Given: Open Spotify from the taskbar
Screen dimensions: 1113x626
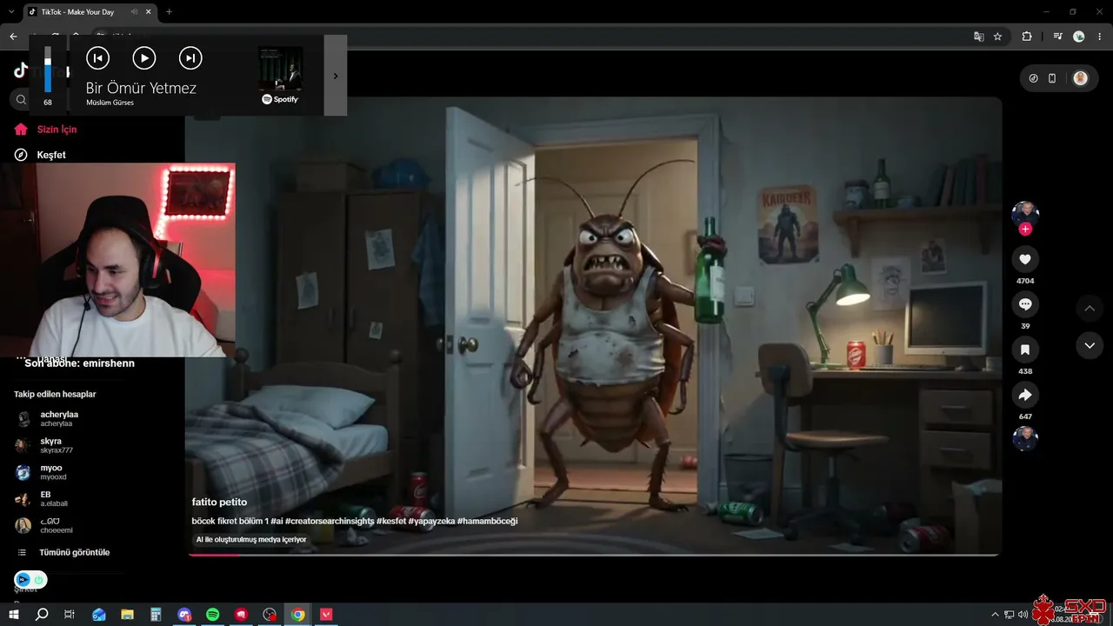Looking at the screenshot, I should (213, 615).
